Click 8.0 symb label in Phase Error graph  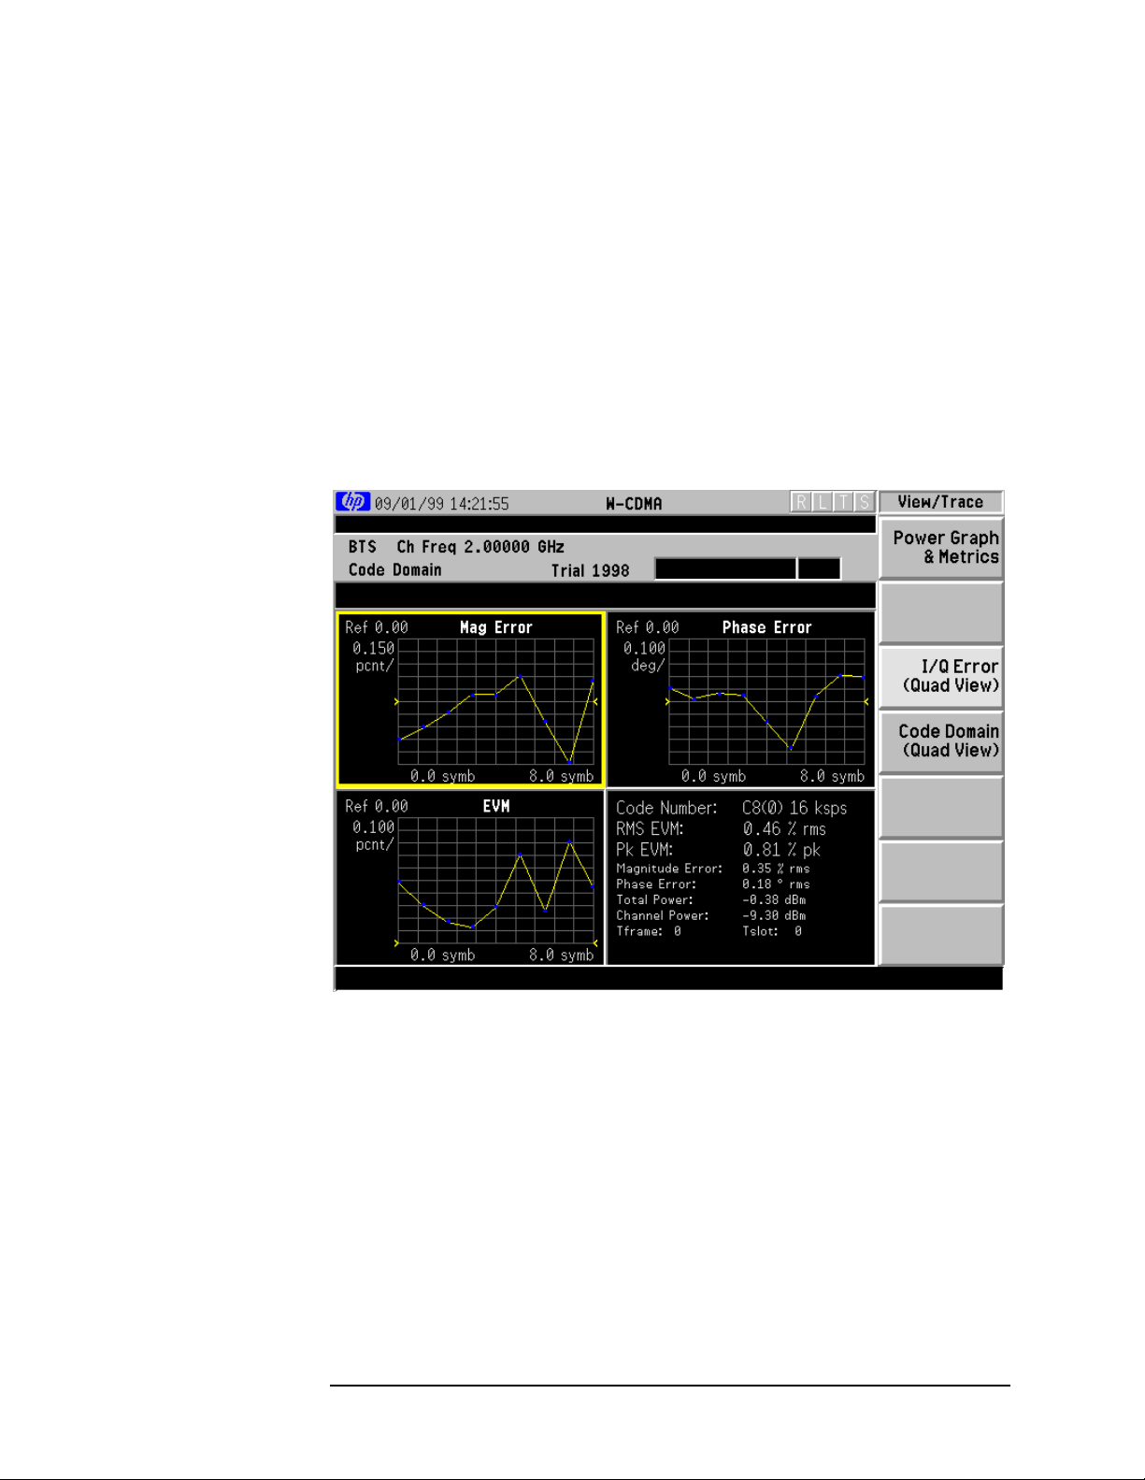pos(832,776)
